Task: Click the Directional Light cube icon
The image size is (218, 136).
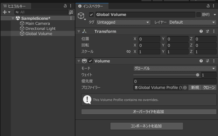Action: [22, 29]
